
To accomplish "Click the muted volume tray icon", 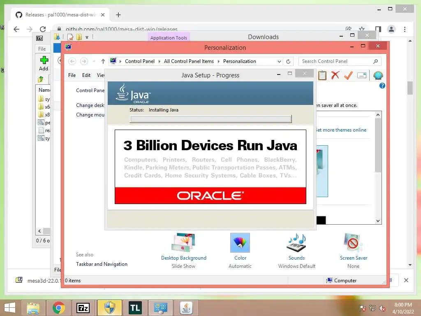I will click(x=382, y=308).
